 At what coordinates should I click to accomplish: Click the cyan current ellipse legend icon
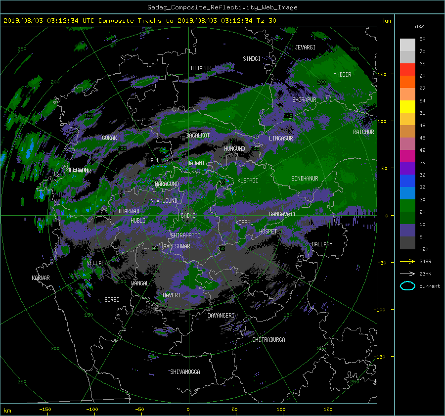tap(407, 286)
